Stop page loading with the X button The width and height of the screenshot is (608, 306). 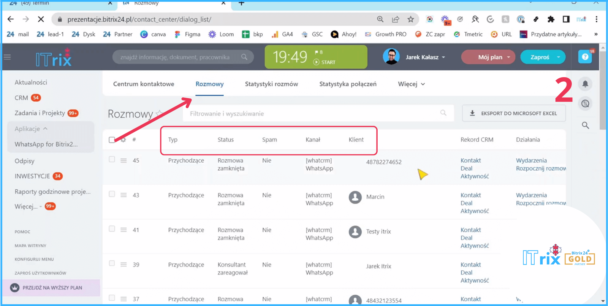41,20
